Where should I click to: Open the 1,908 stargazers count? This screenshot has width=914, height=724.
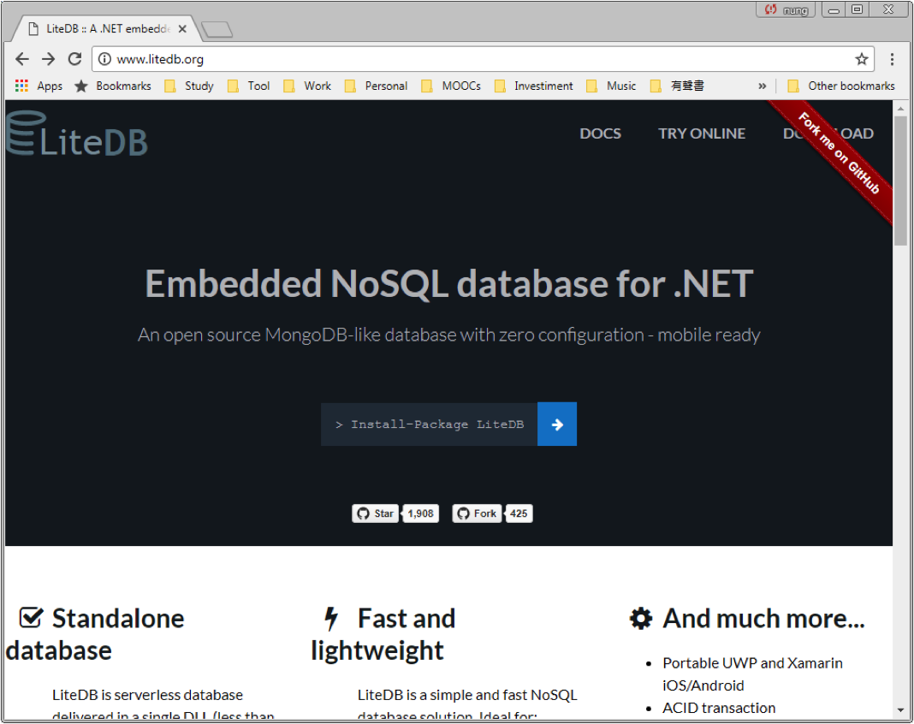[x=420, y=513]
